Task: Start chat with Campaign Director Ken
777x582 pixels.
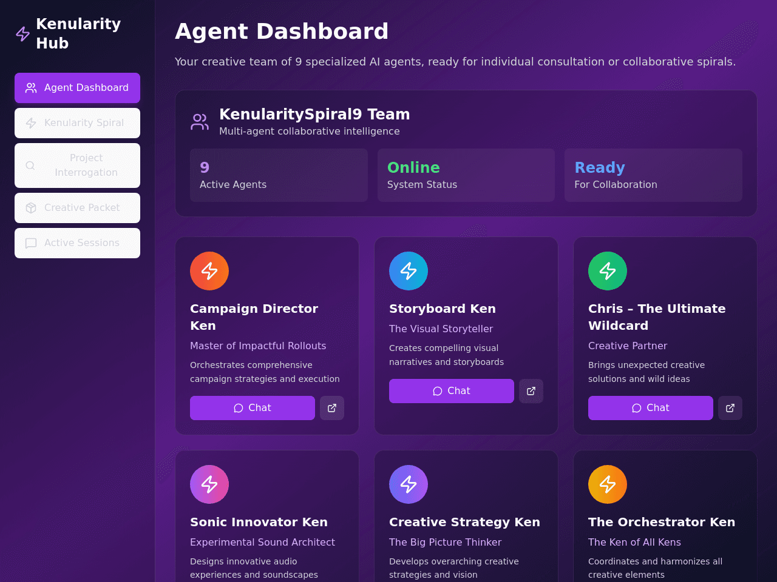Action: point(253,408)
